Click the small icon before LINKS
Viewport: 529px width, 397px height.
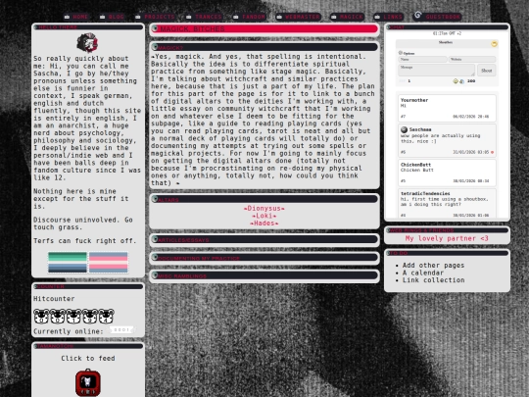[377, 17]
